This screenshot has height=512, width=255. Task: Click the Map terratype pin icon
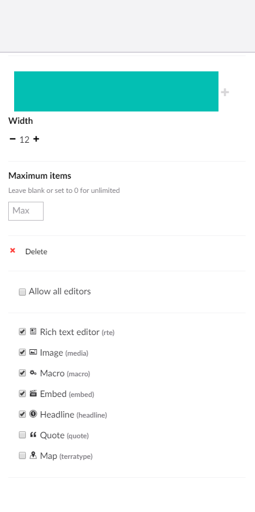point(33,455)
